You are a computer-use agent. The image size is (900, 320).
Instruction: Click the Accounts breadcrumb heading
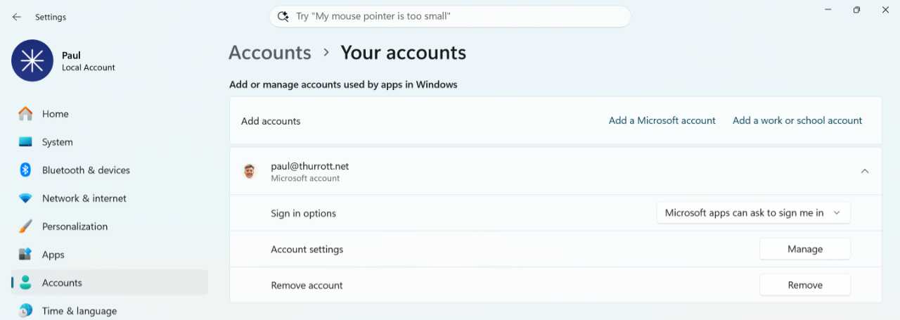[x=270, y=53]
